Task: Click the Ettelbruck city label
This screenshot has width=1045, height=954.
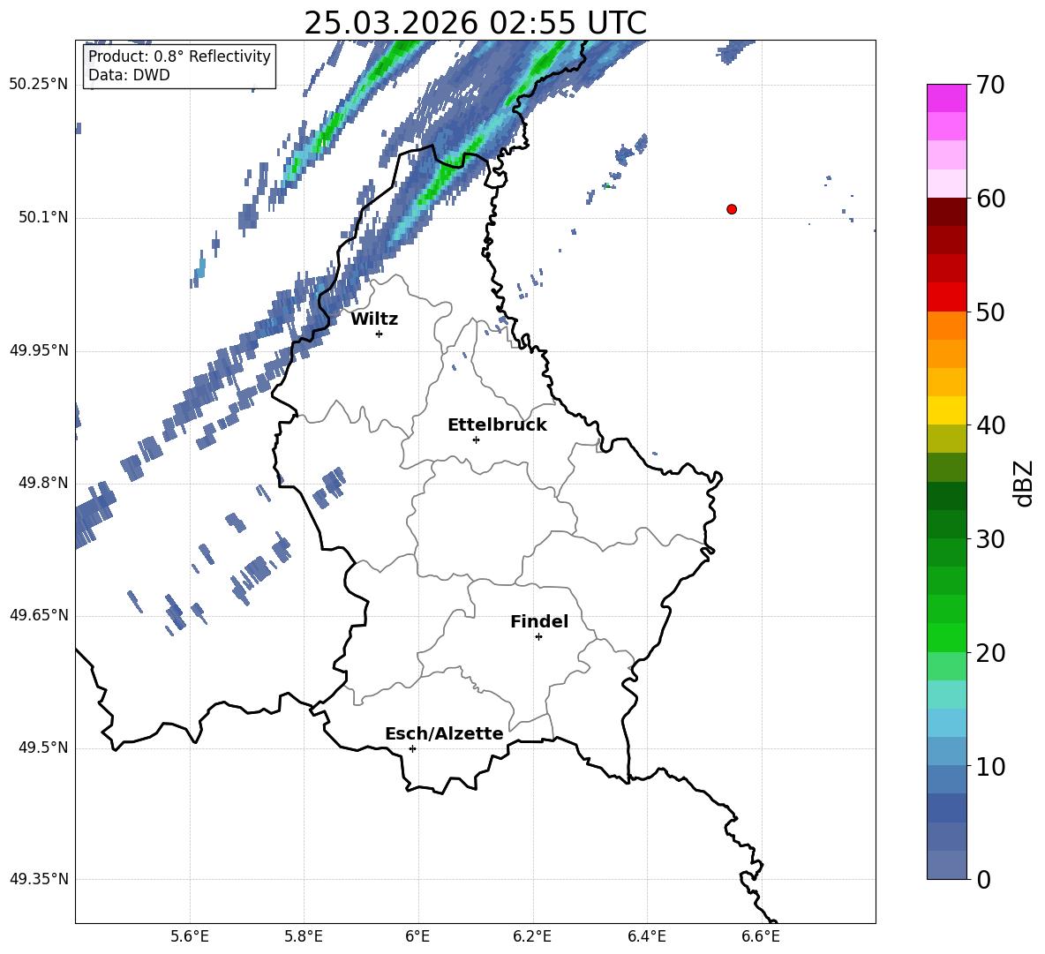Action: pyautogui.click(x=497, y=425)
